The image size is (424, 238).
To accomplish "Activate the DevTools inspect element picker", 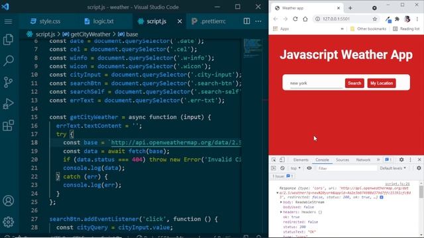I will [x=274, y=160].
